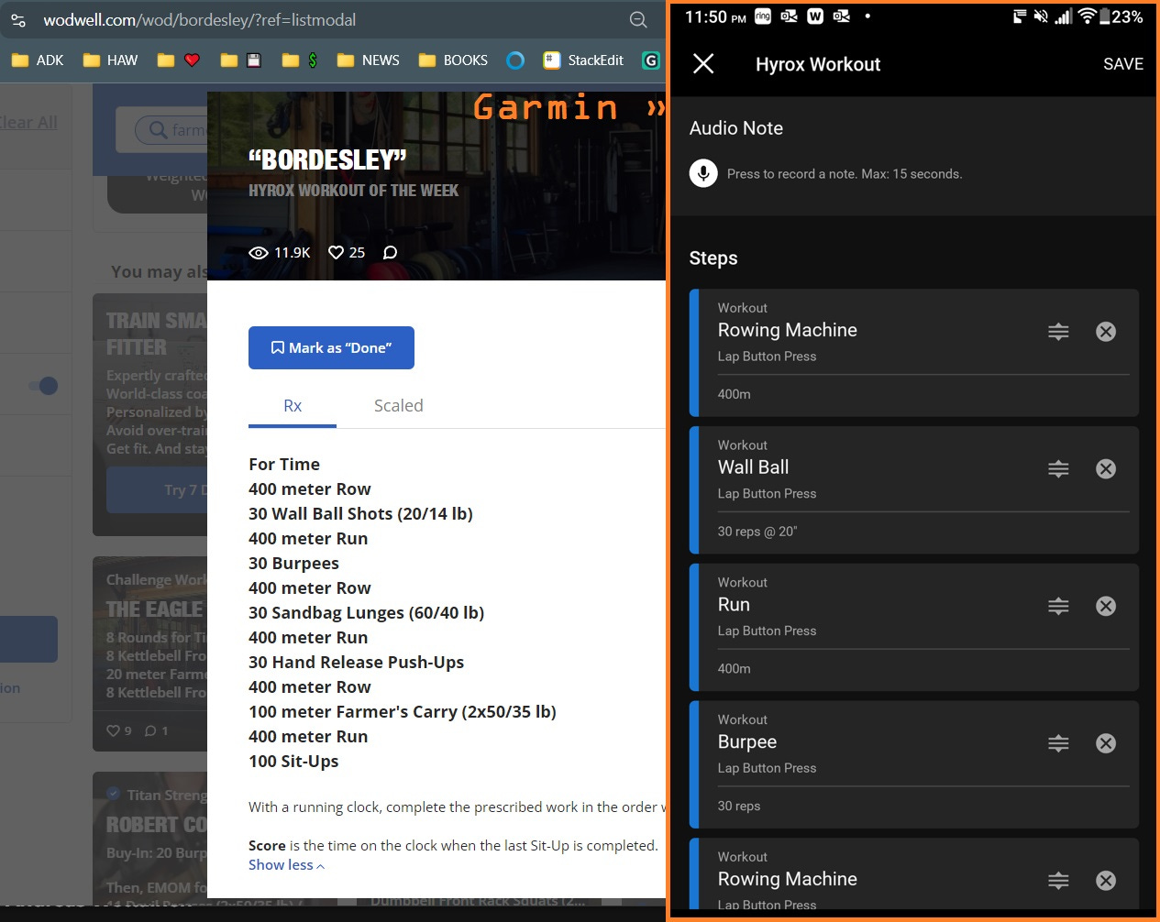Click the "For Time" heading text
Screen dimensions: 1160x922
pyautogui.click(x=284, y=465)
